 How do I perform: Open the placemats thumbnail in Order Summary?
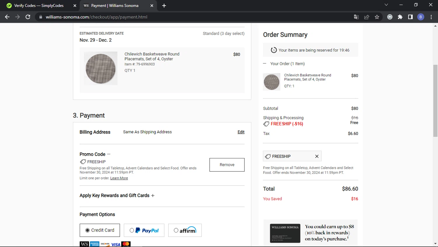tap(272, 82)
